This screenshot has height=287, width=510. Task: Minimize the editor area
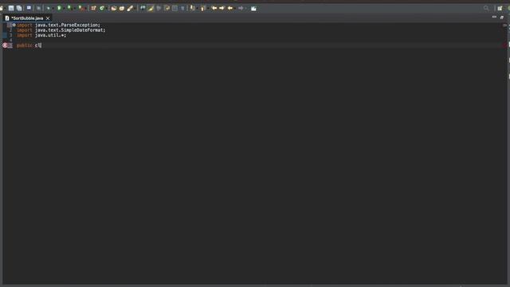(494, 17)
